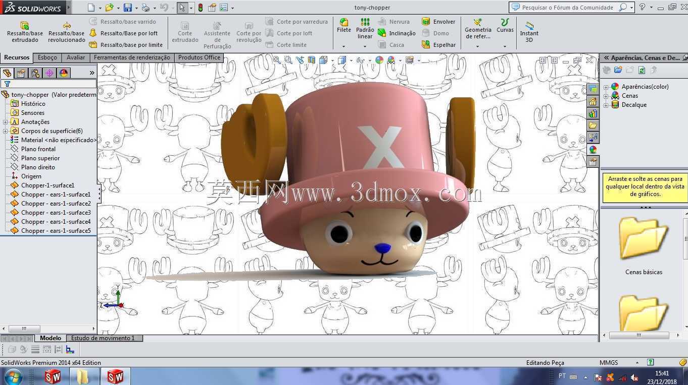688x385 pixels.
Task: Select Origem in the feature tree
Action: 31,176
